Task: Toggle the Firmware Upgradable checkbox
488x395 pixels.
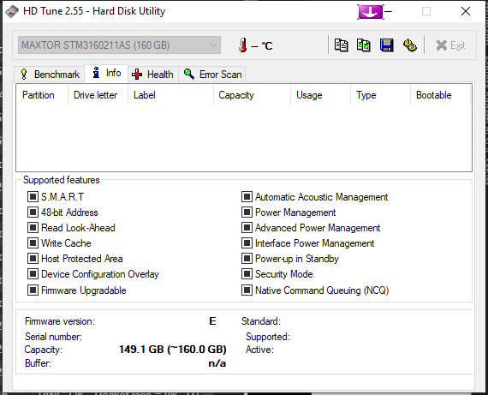Action: pyautogui.click(x=33, y=290)
